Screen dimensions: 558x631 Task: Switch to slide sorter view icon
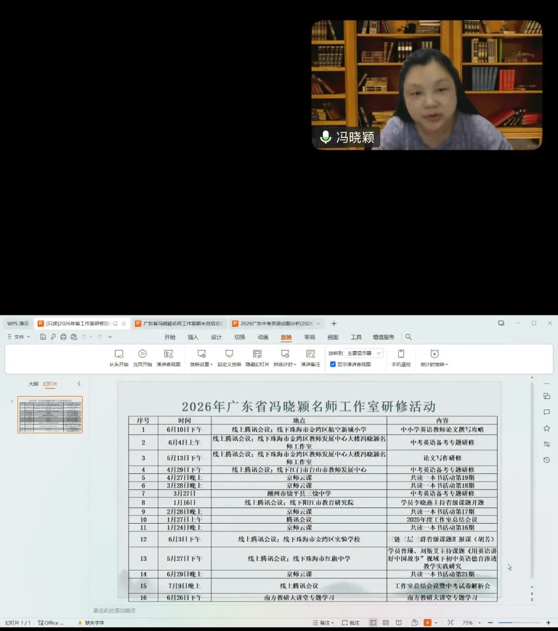pos(385,623)
